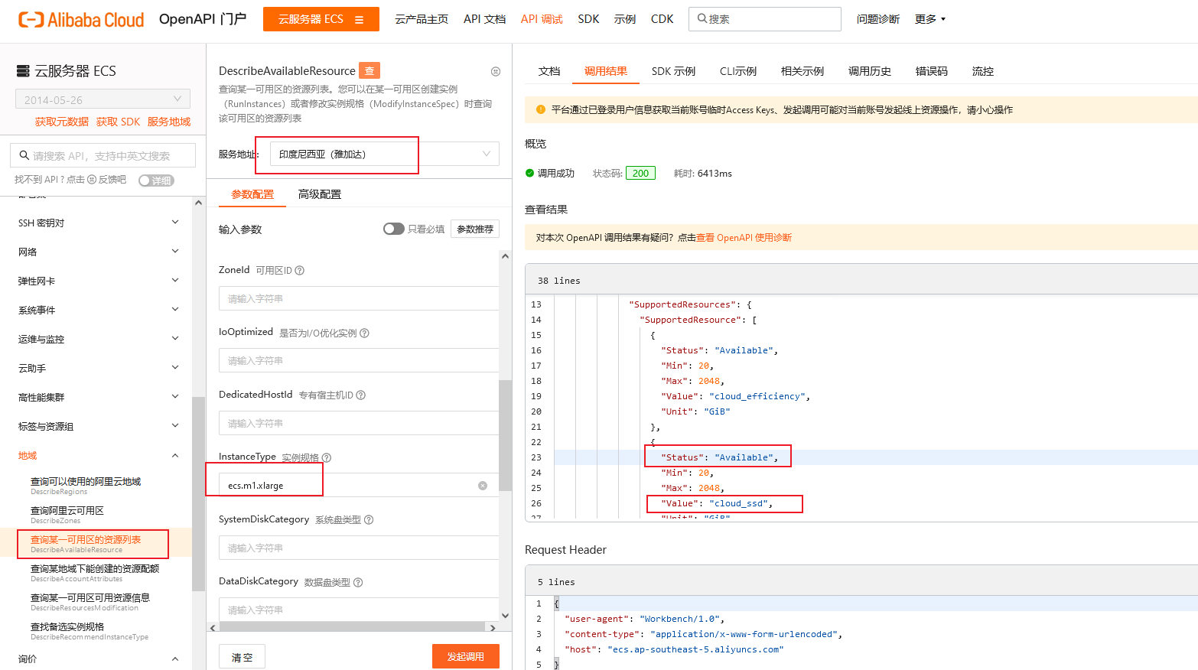Expand the 运维与监控 category
The height and width of the screenshot is (670, 1198).
coord(175,339)
